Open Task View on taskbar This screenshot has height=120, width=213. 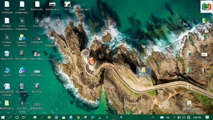24,117
